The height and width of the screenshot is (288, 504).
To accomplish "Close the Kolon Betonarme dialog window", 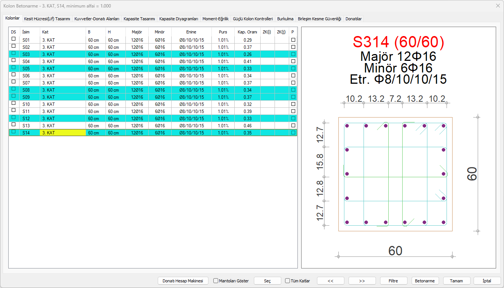I will coord(498,6).
